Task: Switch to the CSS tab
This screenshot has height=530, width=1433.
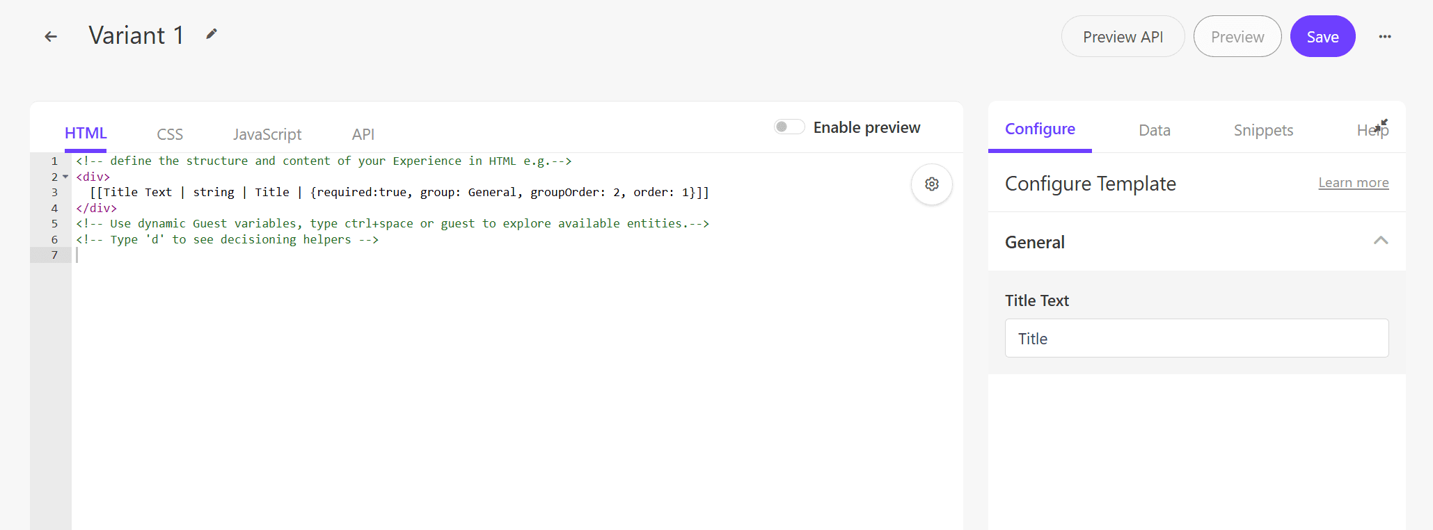Action: coord(170,134)
